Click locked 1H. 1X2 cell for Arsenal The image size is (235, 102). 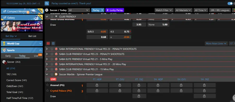pyautogui.click(x=204, y=85)
